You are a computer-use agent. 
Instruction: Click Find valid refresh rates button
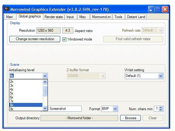(x=133, y=39)
